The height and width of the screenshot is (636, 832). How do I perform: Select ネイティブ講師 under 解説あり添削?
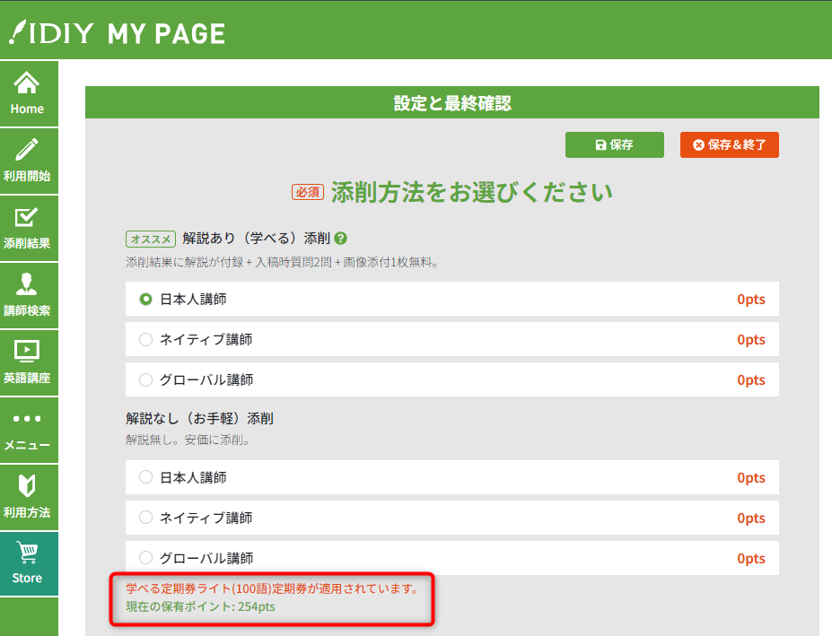coord(146,340)
